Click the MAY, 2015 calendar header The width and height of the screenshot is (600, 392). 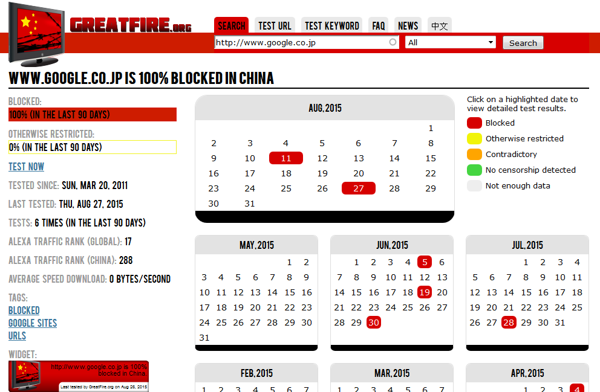[x=256, y=245]
